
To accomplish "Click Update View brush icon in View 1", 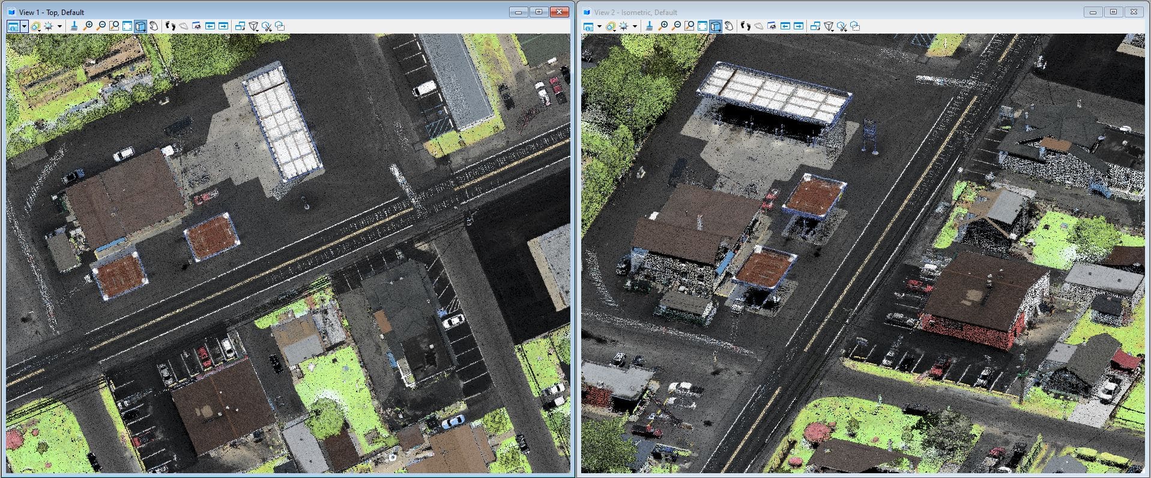I will coord(74,26).
